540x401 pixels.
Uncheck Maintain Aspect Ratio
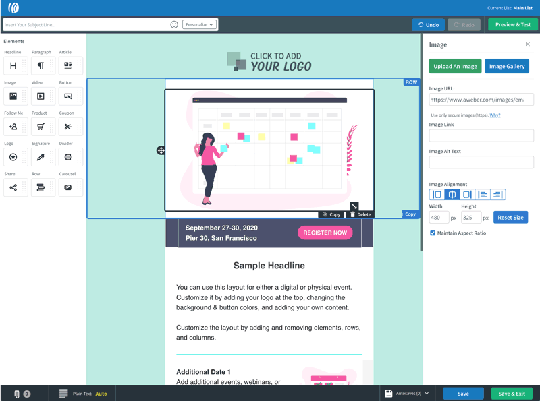pos(433,233)
